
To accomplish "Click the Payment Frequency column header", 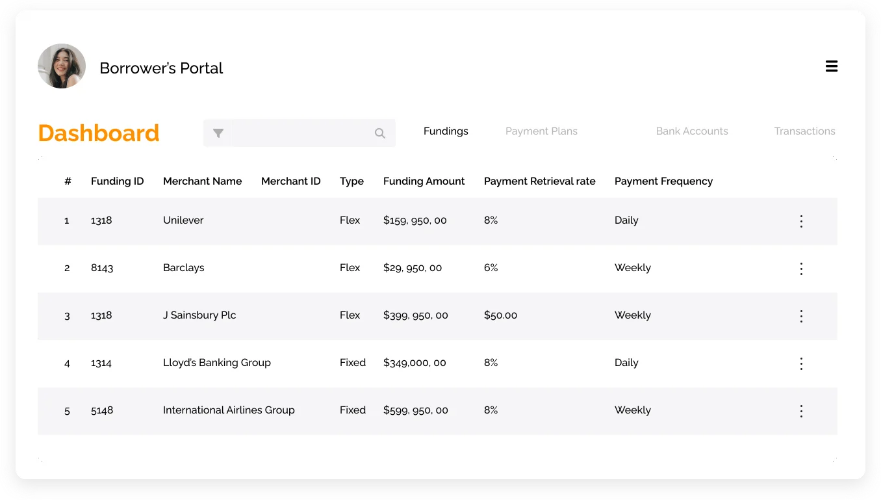I will (663, 181).
